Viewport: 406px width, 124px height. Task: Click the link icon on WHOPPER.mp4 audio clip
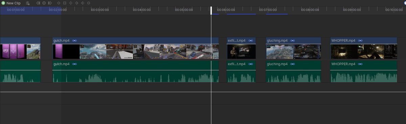click(x=360, y=64)
